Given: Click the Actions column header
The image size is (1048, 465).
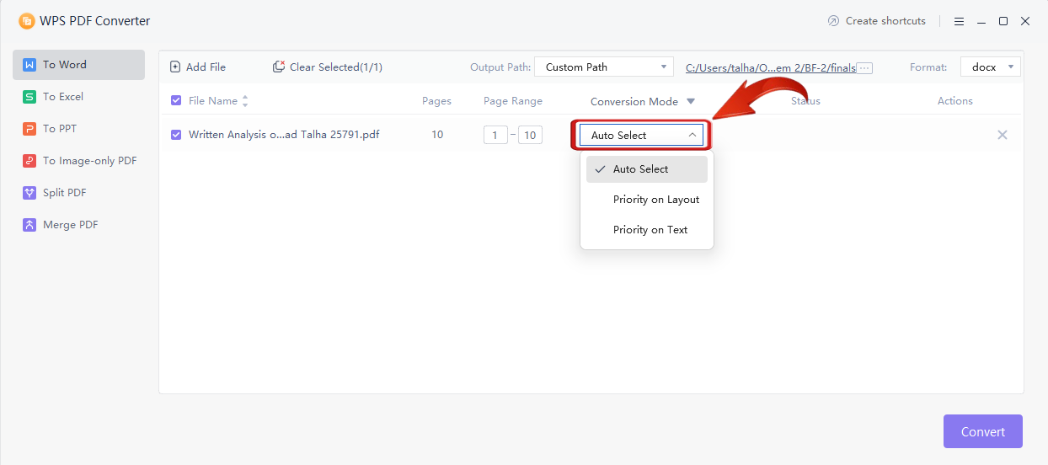Looking at the screenshot, I should [x=955, y=101].
